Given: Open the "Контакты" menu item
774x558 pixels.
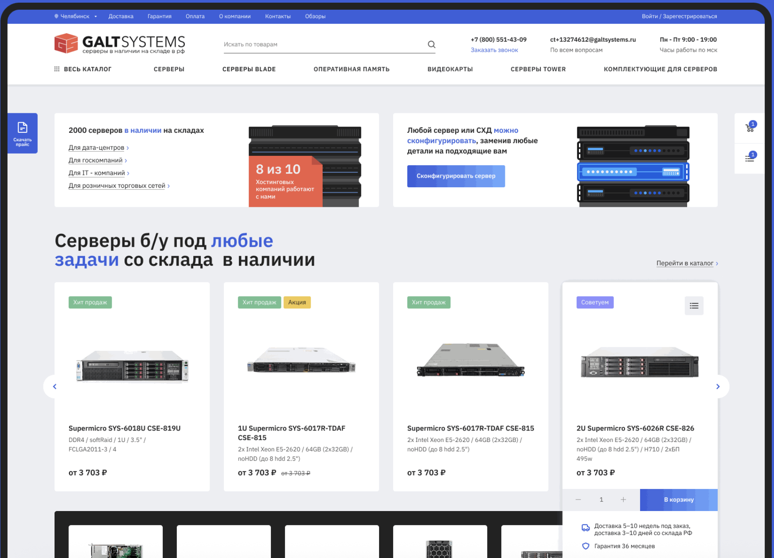Looking at the screenshot, I should click(x=278, y=16).
